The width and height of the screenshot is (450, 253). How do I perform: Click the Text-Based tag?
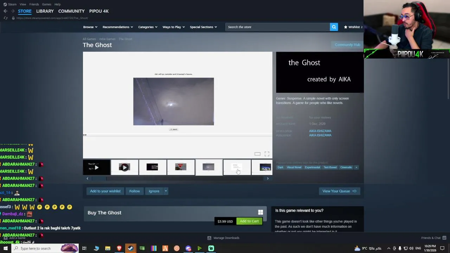tap(330, 167)
